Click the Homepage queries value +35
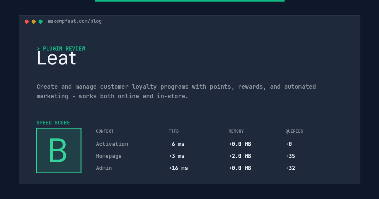Image resolution: width=379 pixels, height=199 pixels. click(x=290, y=156)
